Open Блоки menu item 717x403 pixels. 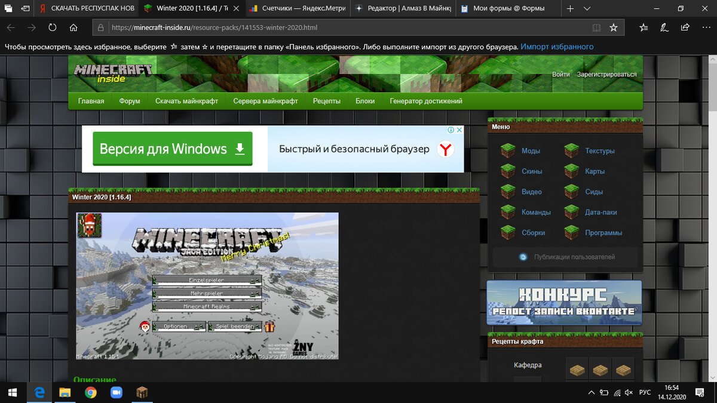click(x=365, y=101)
